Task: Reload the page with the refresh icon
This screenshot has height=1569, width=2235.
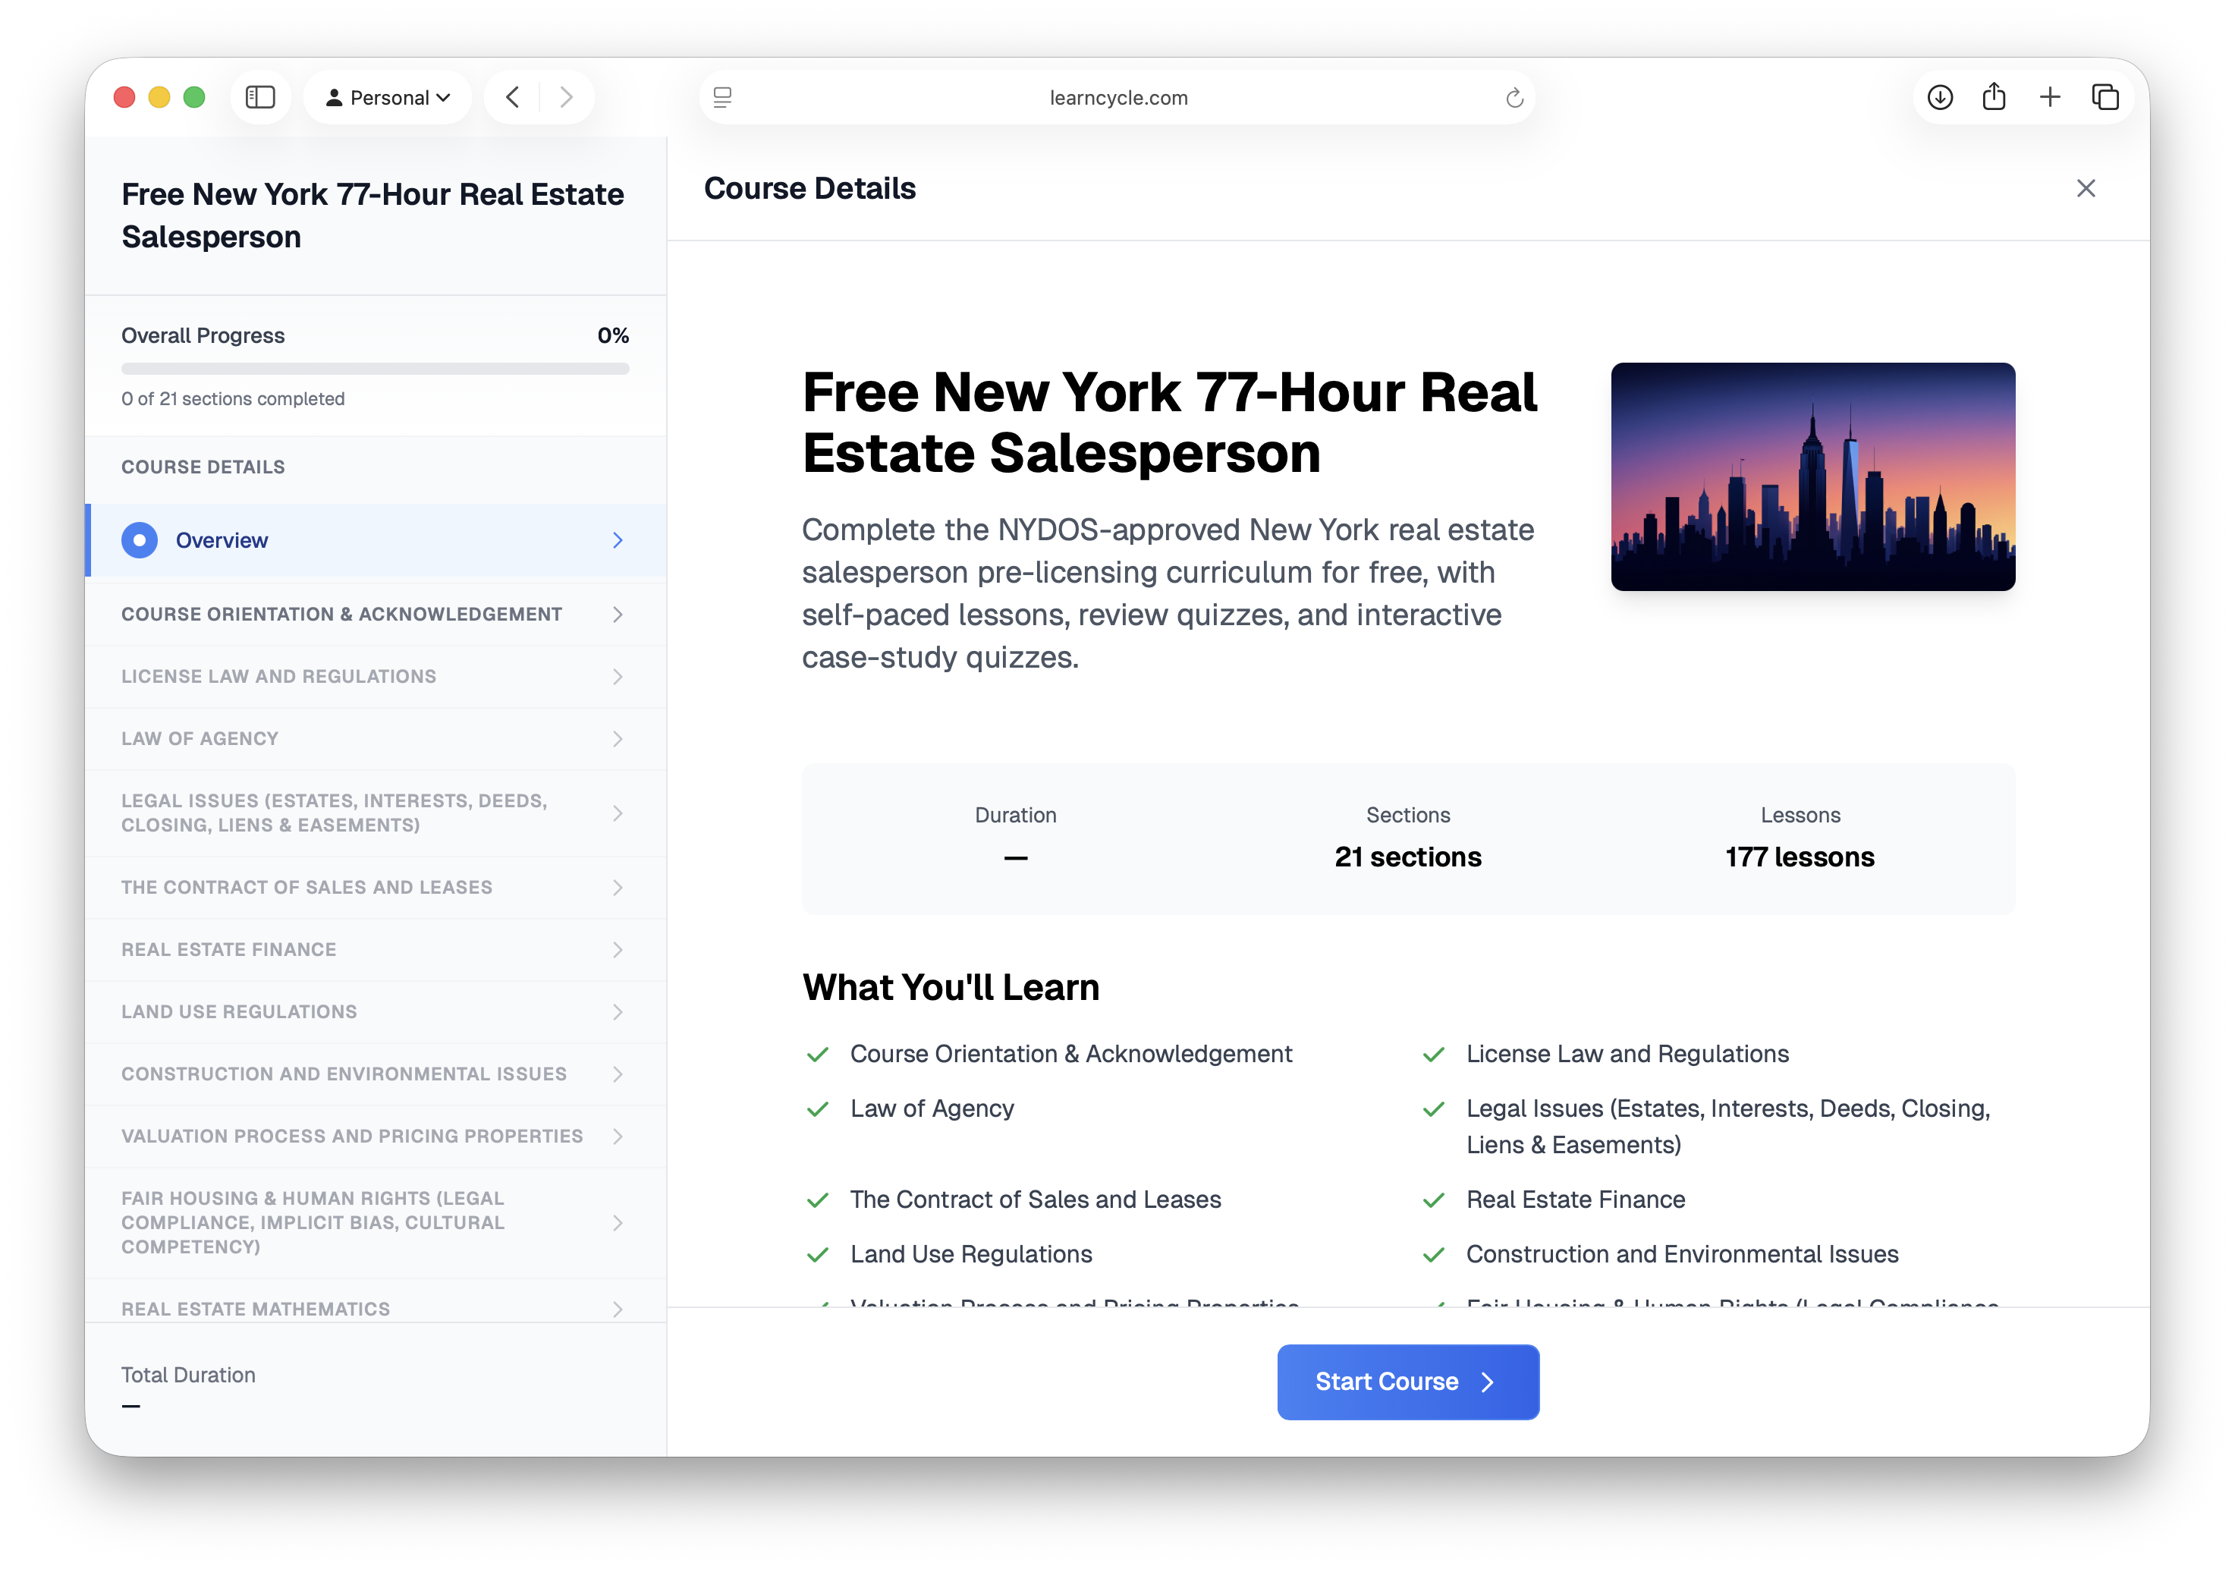Action: click(x=1514, y=97)
